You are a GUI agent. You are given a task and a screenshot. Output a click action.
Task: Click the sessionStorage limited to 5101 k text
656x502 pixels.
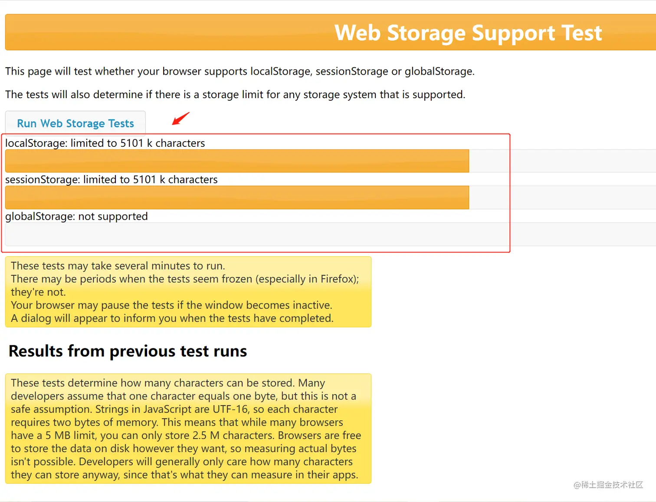(112, 179)
